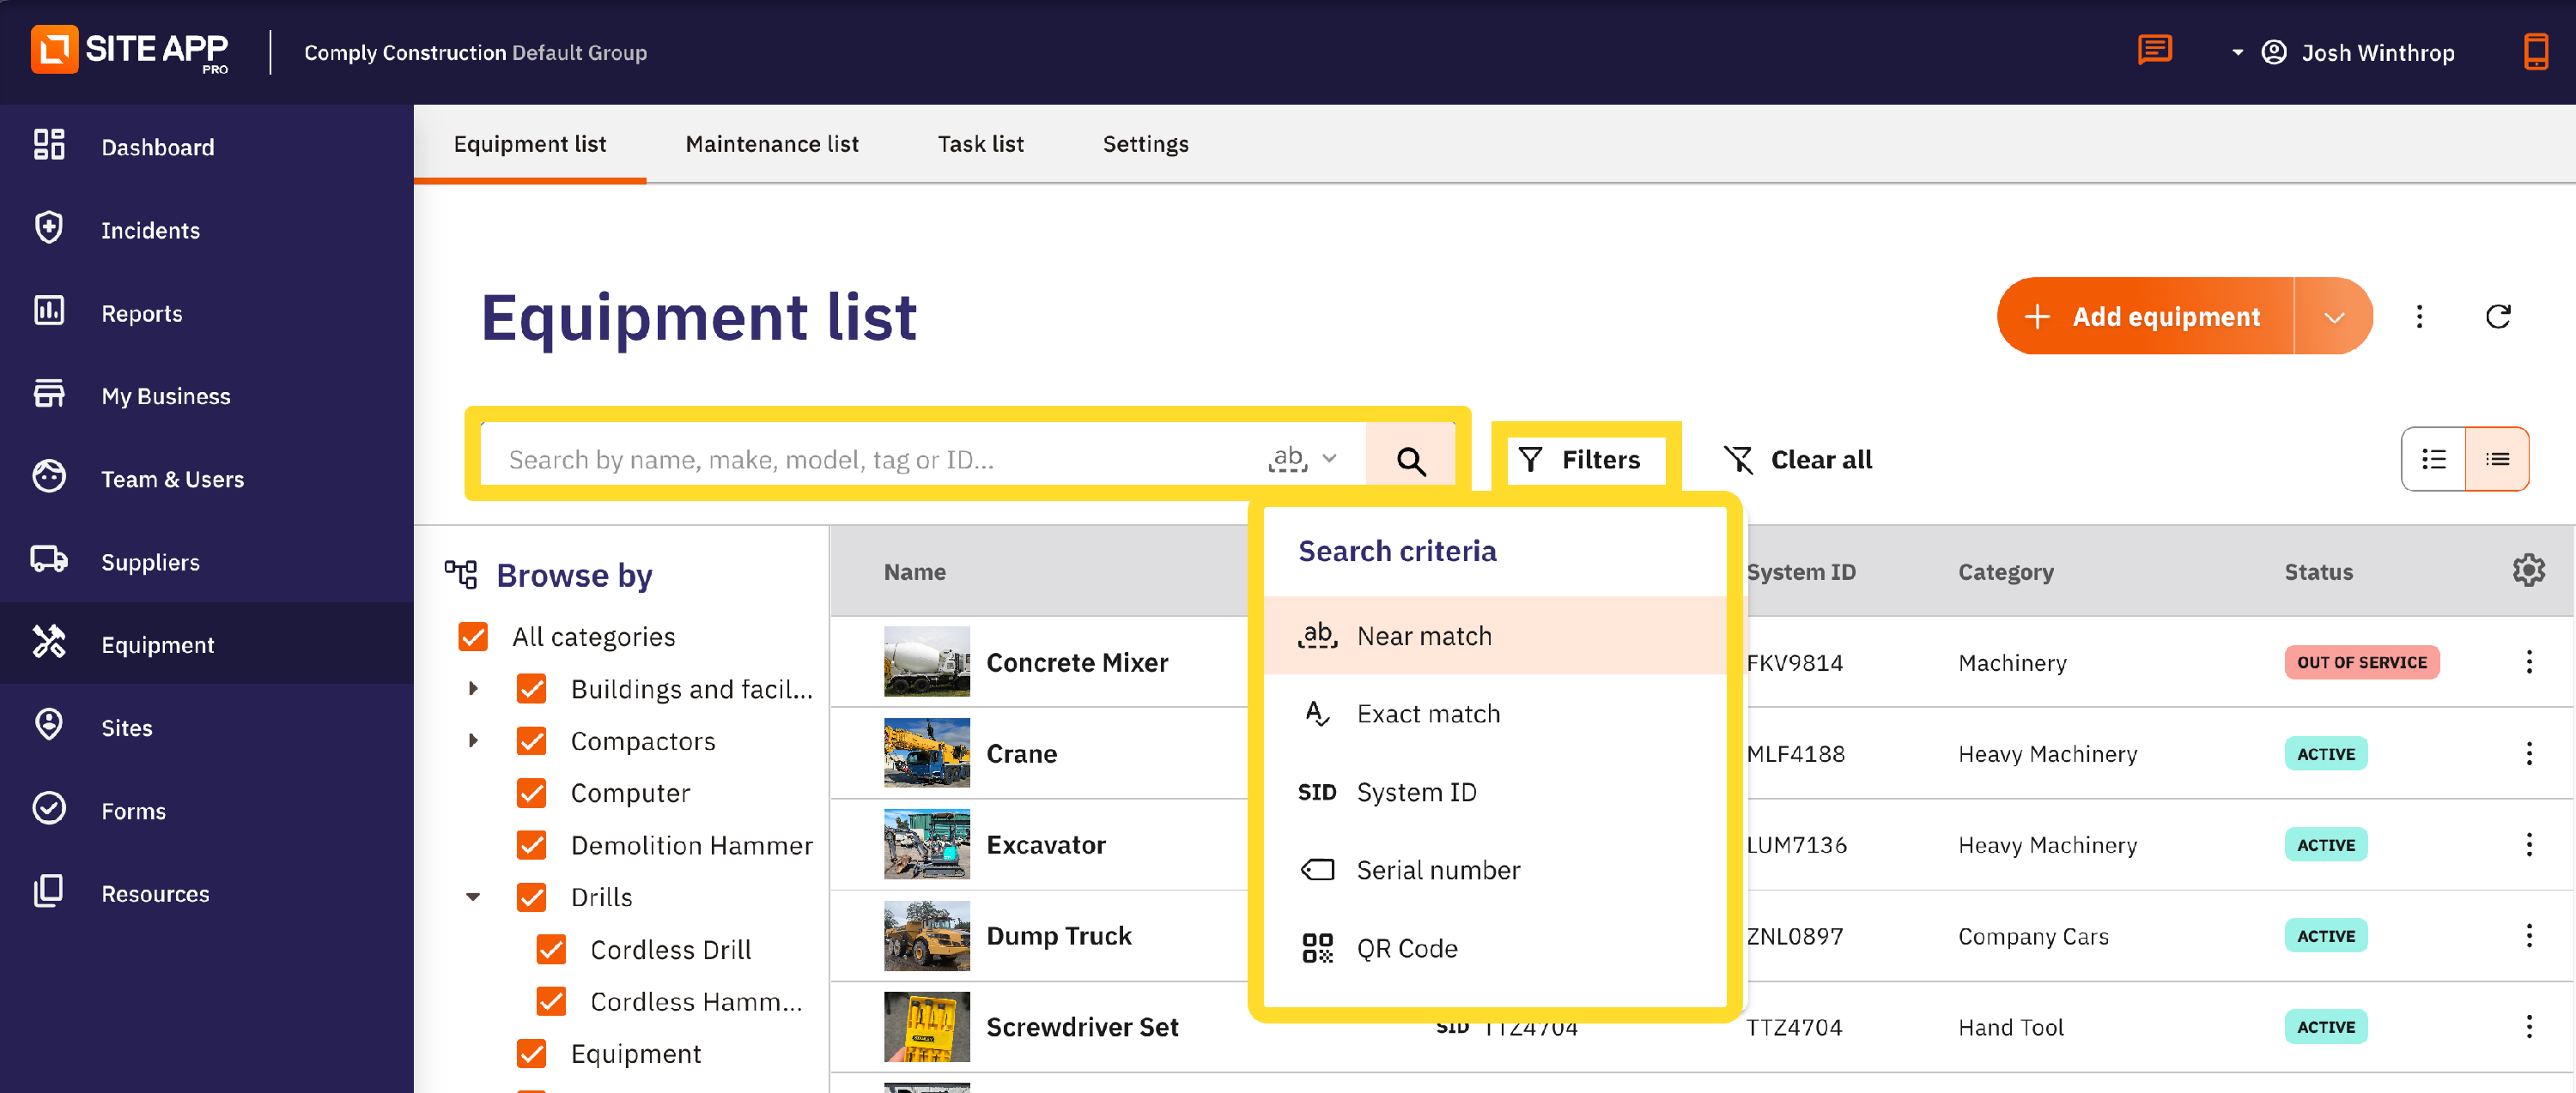Click the Dump Truck name
The image size is (2576, 1093).
(1059, 935)
